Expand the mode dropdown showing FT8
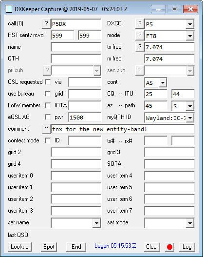Image resolution: width=203 pixels, height=257 pixels. [x=190, y=36]
